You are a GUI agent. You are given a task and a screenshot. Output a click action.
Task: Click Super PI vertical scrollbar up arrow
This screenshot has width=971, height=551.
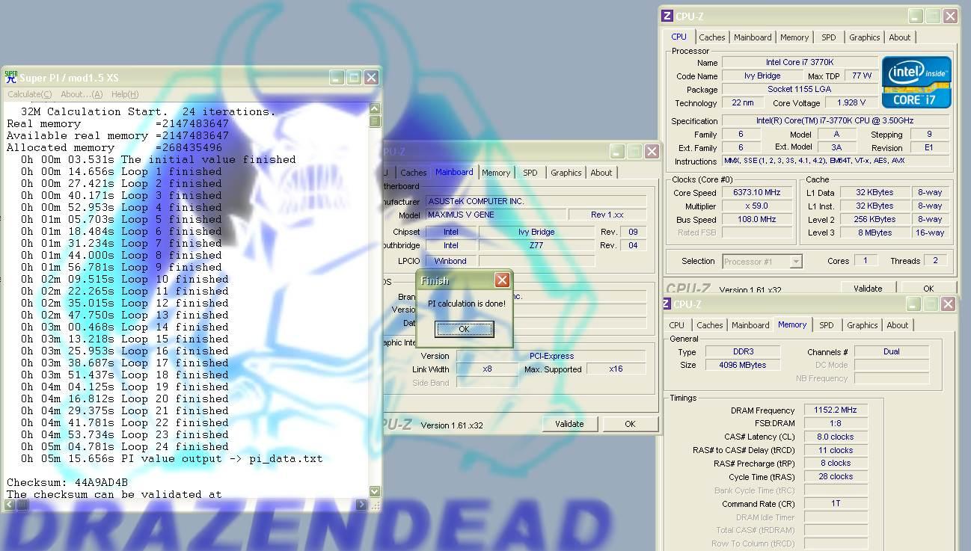pyautogui.click(x=376, y=109)
